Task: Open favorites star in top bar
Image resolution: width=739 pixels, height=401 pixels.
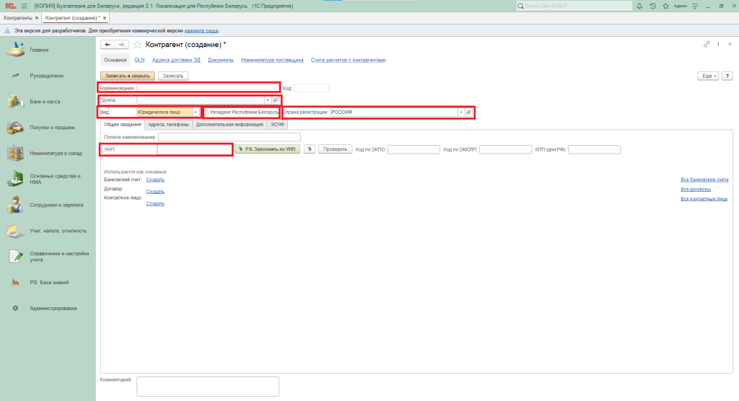Action: pos(665,6)
